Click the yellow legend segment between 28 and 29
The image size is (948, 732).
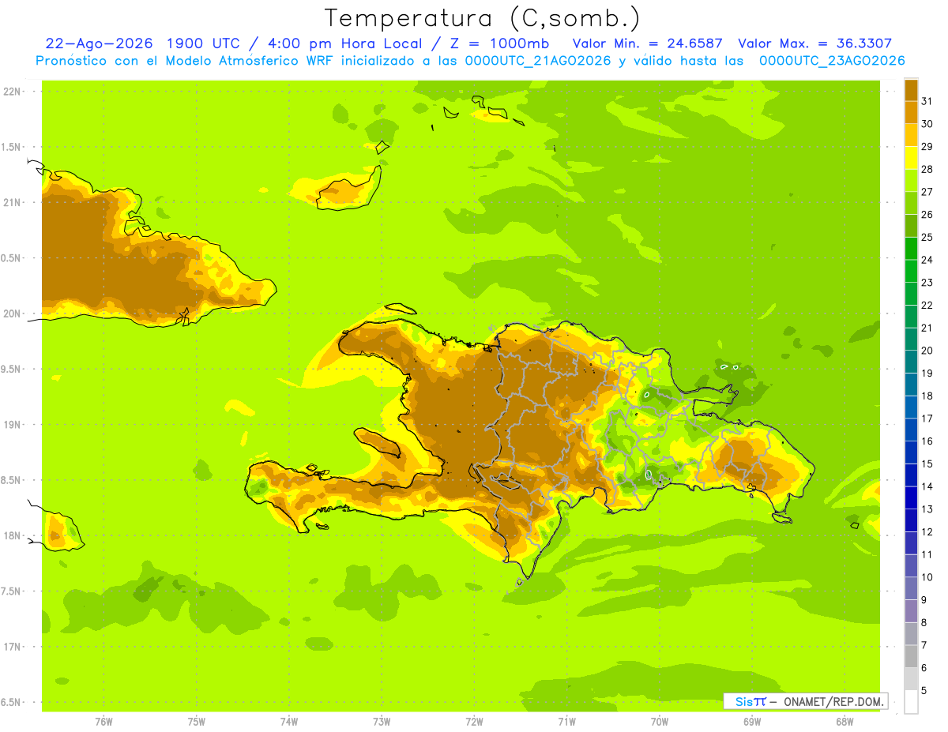point(911,158)
